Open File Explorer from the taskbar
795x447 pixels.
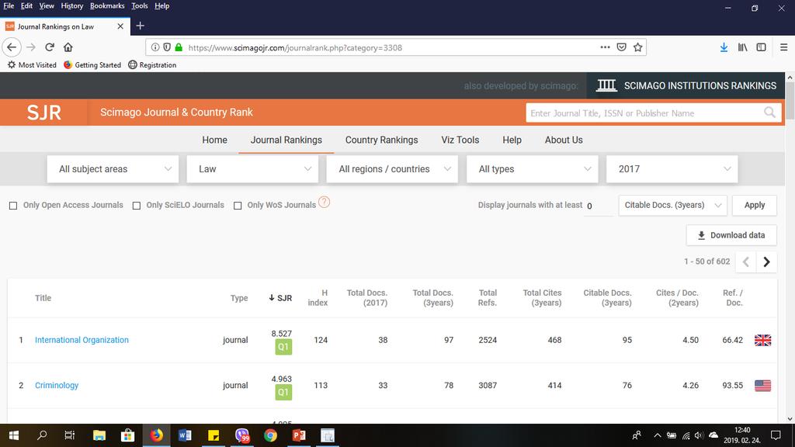click(x=99, y=435)
